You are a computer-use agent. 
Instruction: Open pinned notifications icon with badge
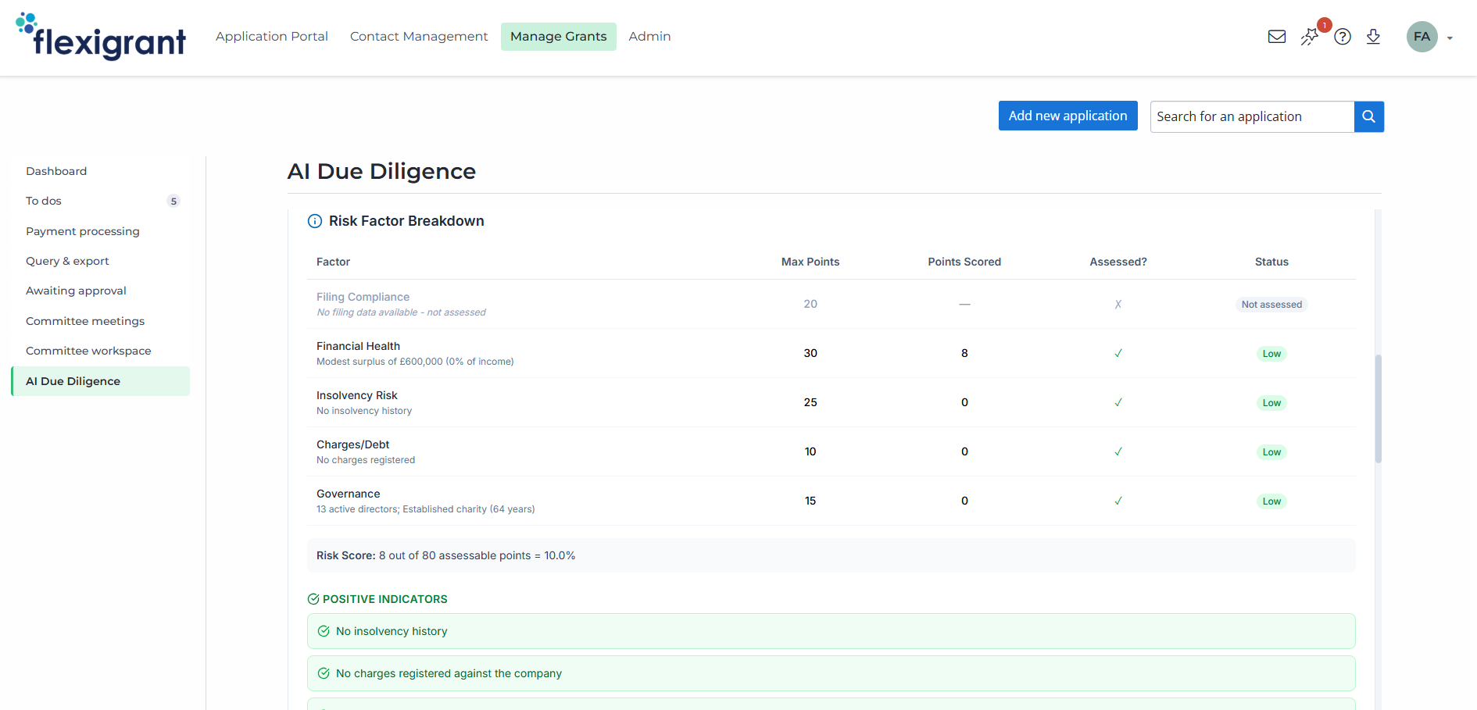[1310, 36]
